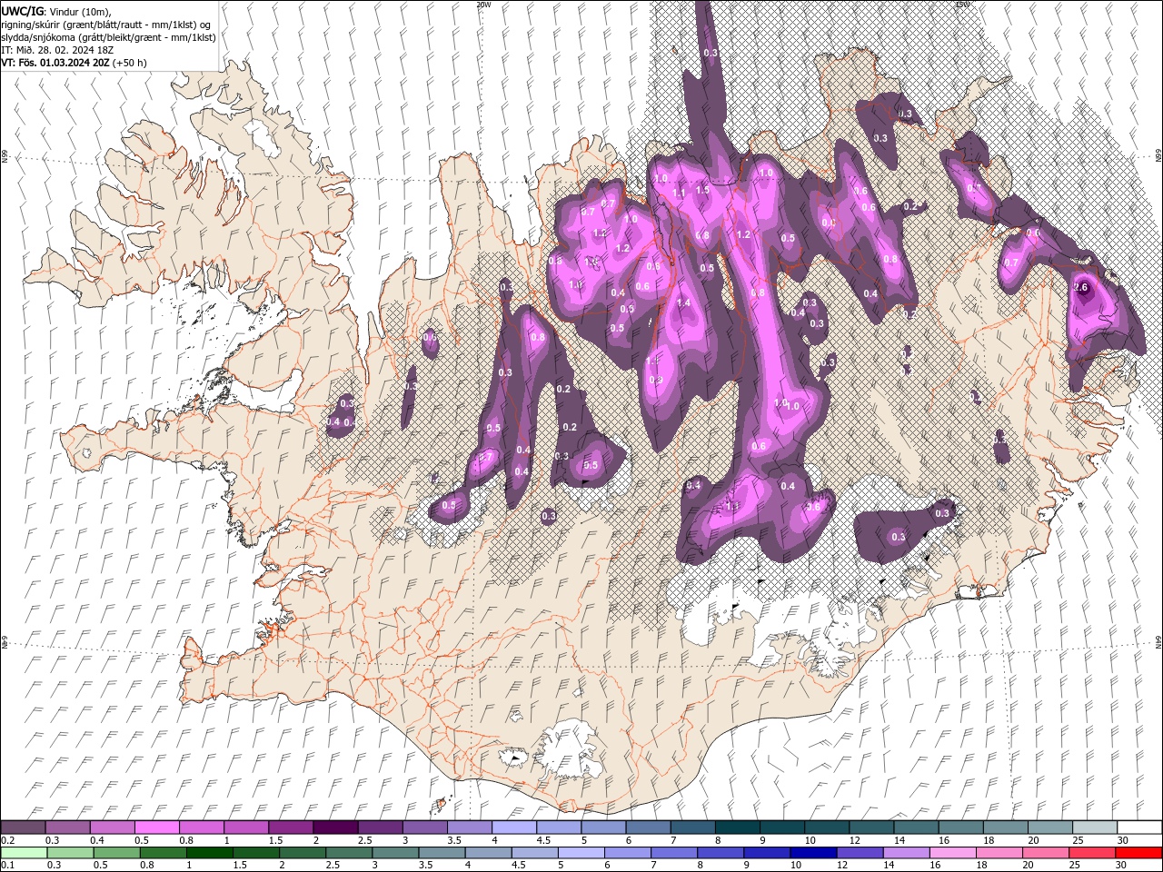Viewport: 1163px width, 872px height.
Task: Click the pale green 0.1 rain legend swatch
Action: pyautogui.click(x=23, y=853)
